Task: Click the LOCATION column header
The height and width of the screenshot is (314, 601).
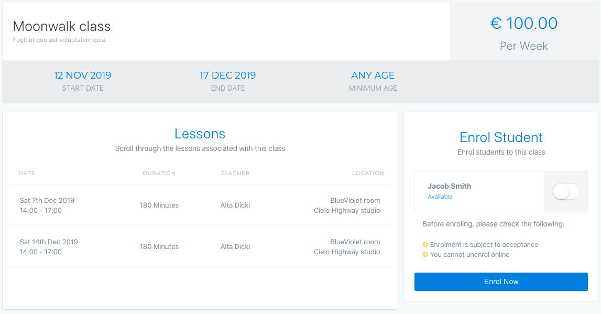Action: (368, 174)
